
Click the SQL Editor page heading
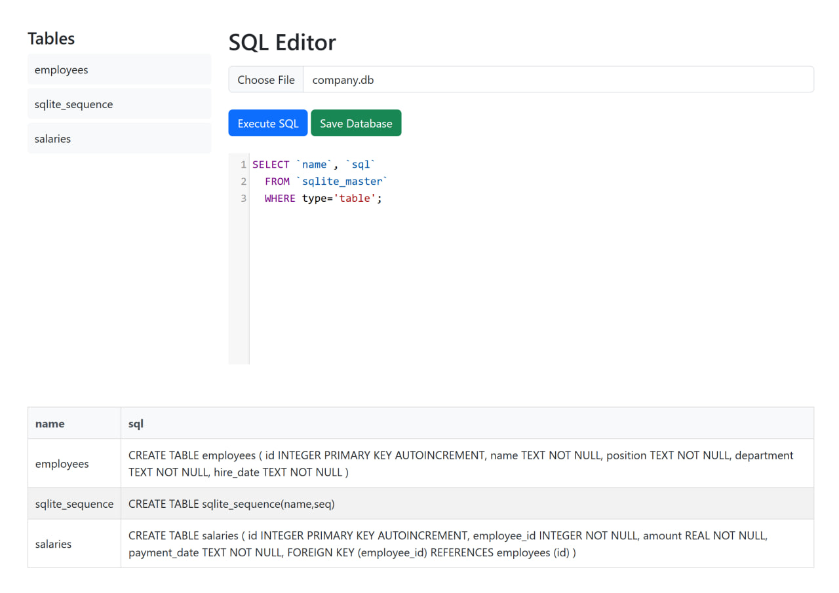[x=282, y=42]
